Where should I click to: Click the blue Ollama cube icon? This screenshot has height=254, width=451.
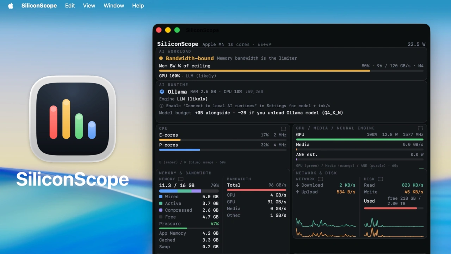point(162,92)
